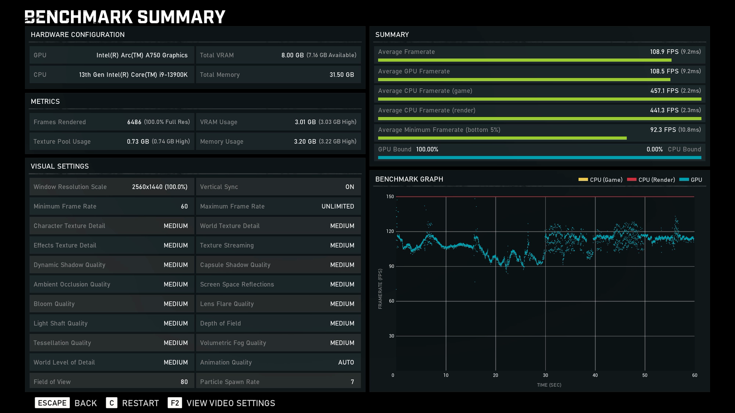Screen dimensions: 735x413
Task: Click the F2 key icon
Action: [175, 403]
